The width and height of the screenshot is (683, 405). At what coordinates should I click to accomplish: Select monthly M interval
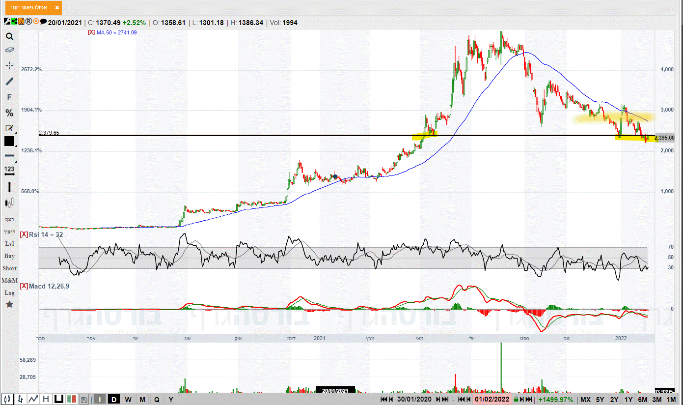coord(142,399)
